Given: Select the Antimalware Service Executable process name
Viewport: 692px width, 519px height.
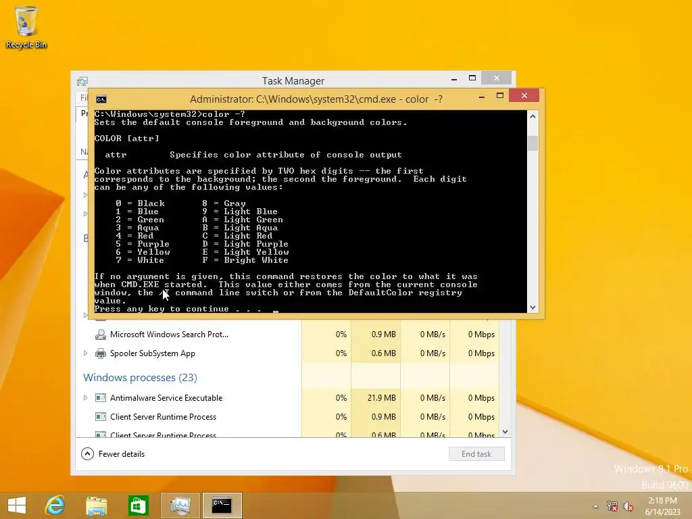Looking at the screenshot, I should click(166, 398).
